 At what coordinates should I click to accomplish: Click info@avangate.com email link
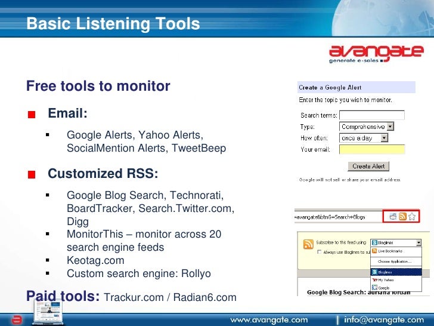[x=384, y=320]
